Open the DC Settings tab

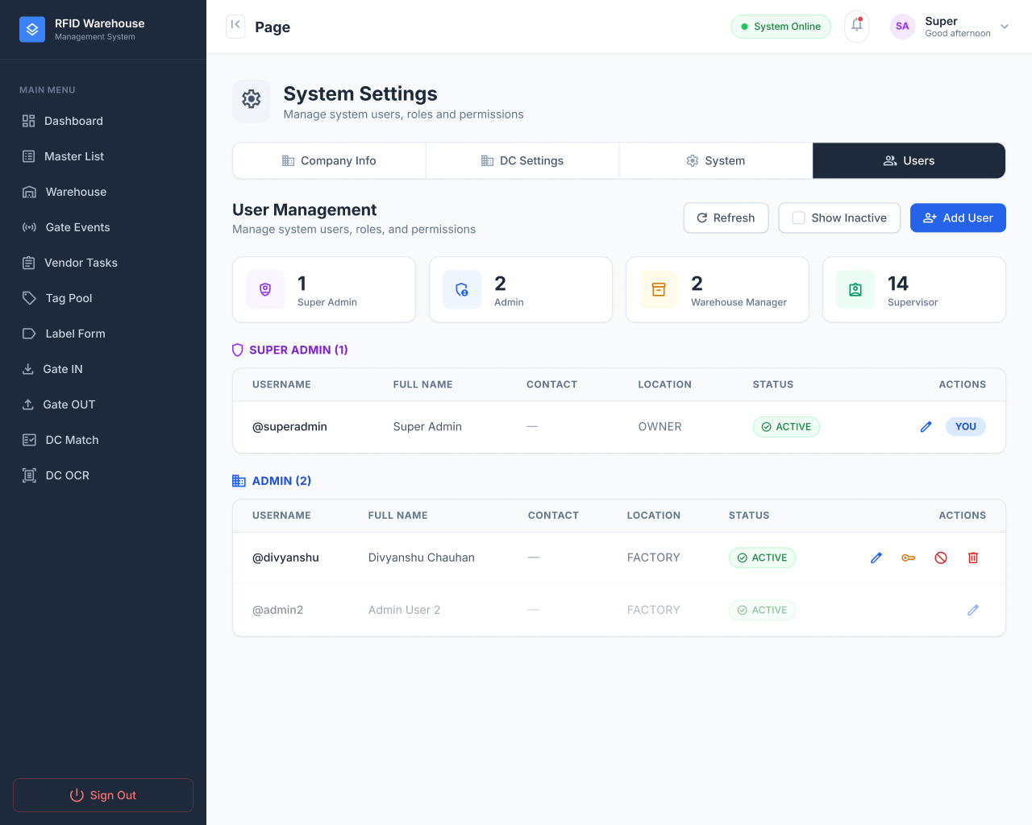522,161
